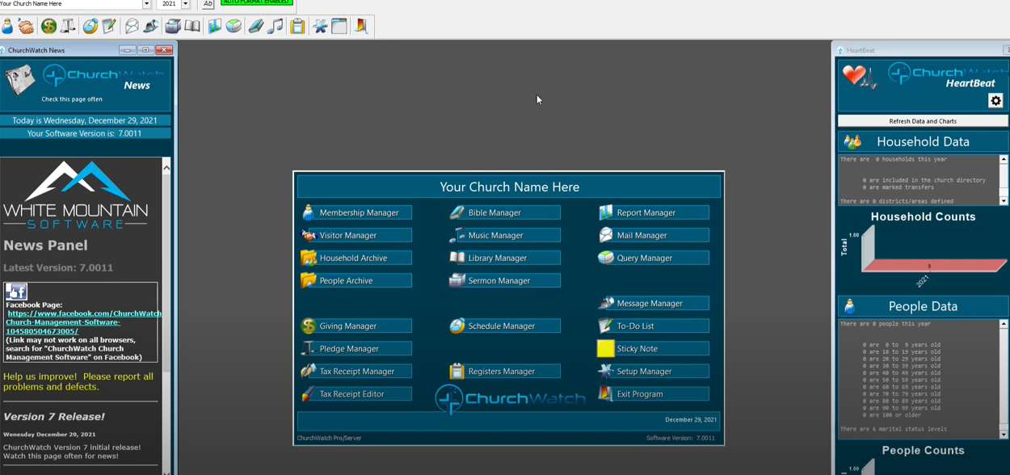This screenshot has width=1010, height=475.
Task: Click the Ab format button
Action: pyautogui.click(x=208, y=4)
